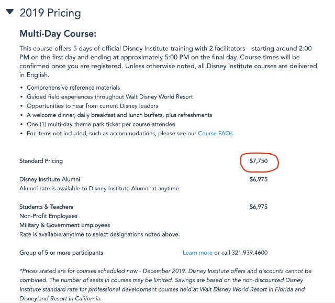Collapse the 2019 Pricing disclosure triangle
This screenshot has width=335, height=303.
pos(9,12)
